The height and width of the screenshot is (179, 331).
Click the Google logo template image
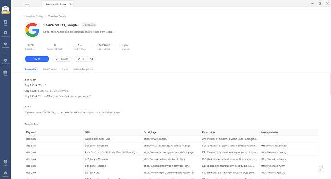pos(32,30)
